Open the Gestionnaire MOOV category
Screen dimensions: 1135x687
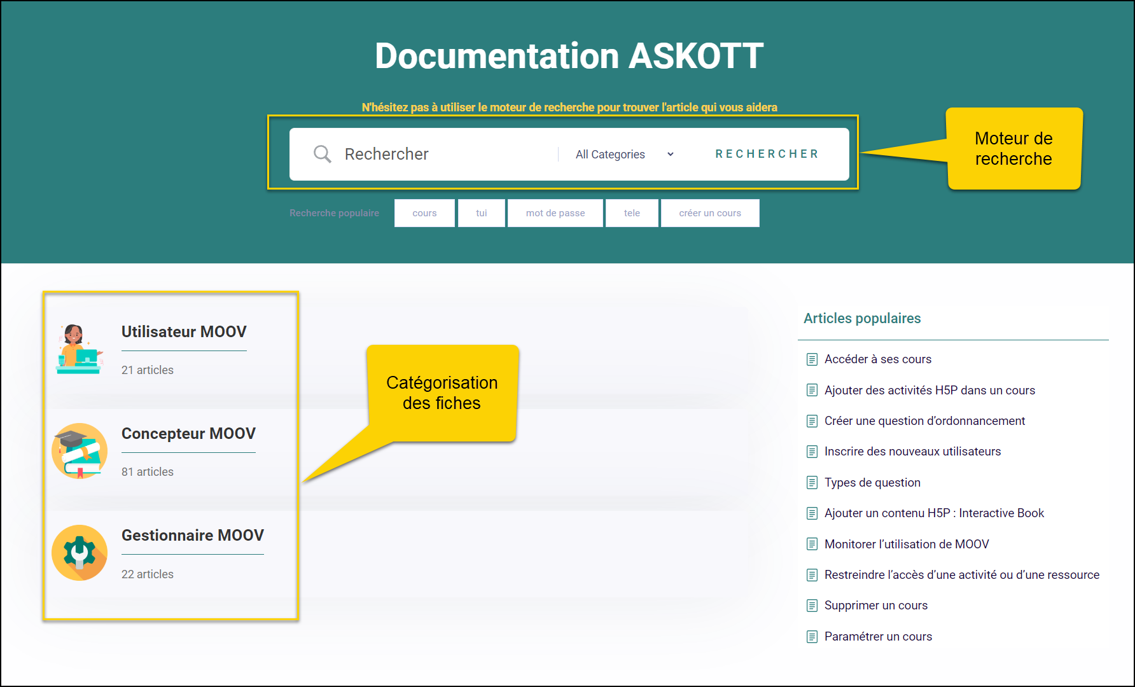[x=193, y=535]
